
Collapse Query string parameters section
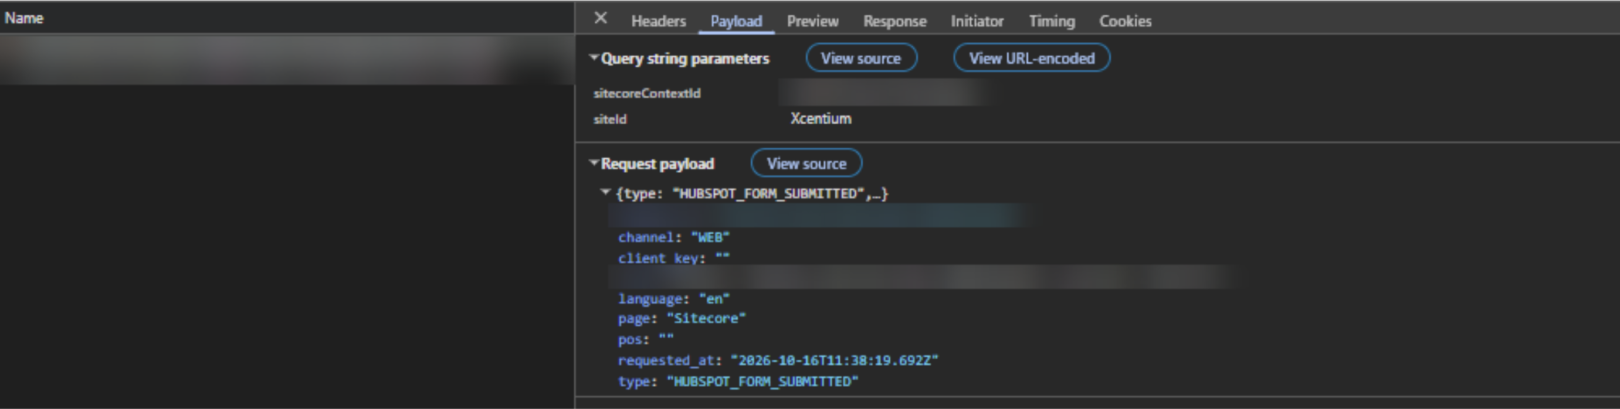[594, 57]
